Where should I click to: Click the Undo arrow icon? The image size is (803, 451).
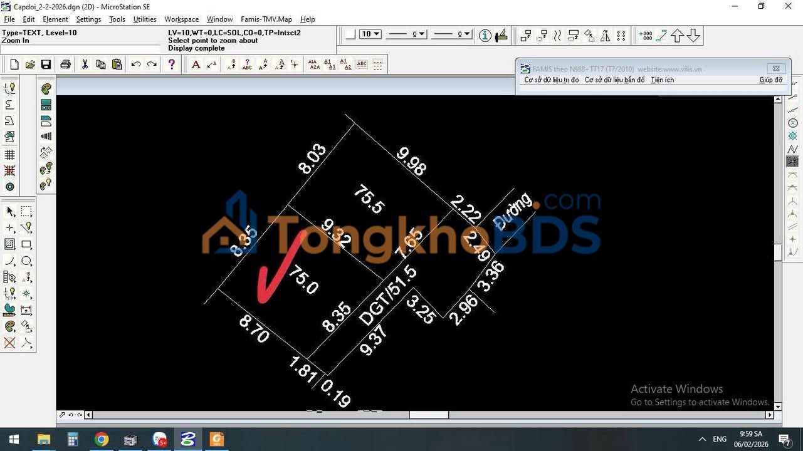click(x=135, y=64)
